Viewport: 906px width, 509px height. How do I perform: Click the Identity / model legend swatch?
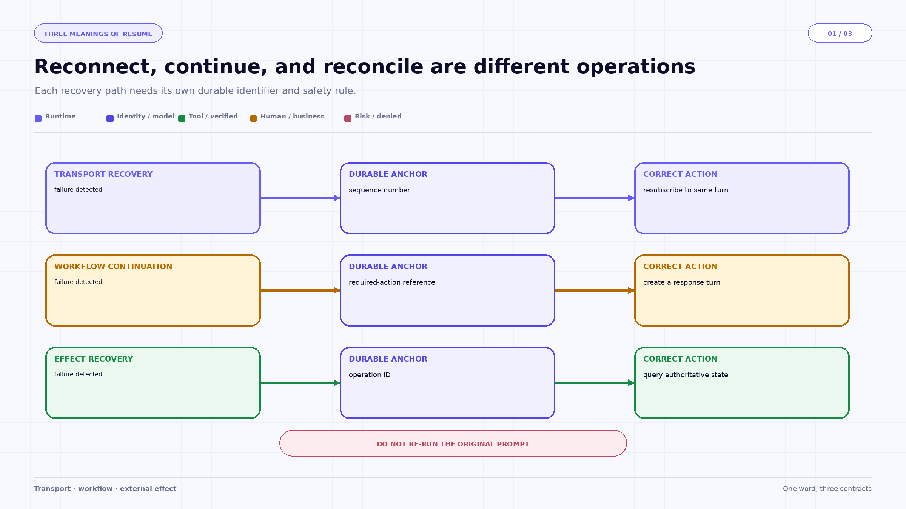coord(110,118)
